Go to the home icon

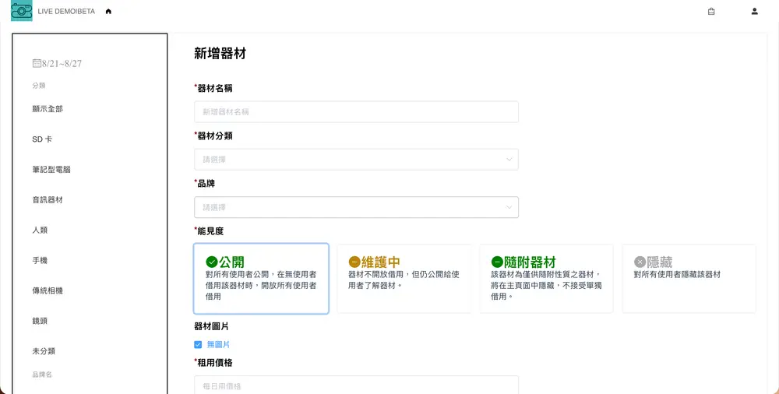coord(108,12)
